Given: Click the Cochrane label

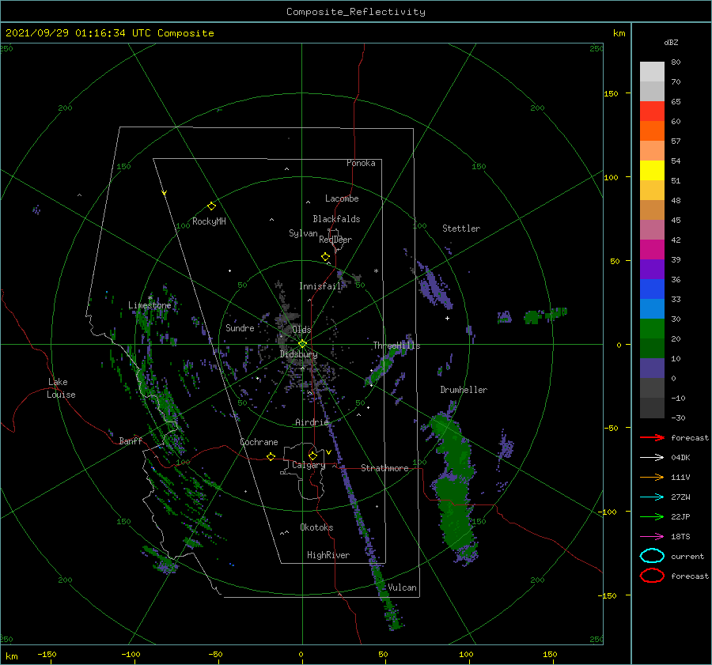Looking at the screenshot, I should (259, 442).
